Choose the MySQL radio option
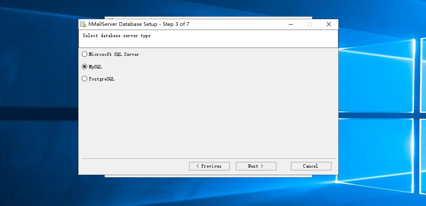This screenshot has width=426, height=206. pos(85,66)
